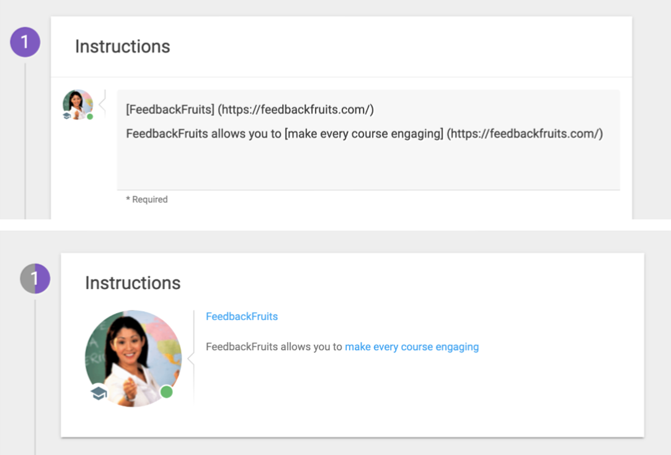This screenshot has height=455, width=671.
Task: Open the 'make every course engaging' link
Action: (x=412, y=347)
